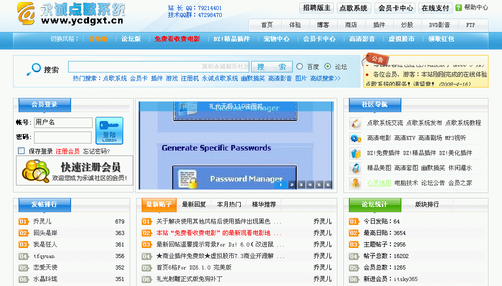Click user tfqyuan in the posting rank
Screen dimensions: 502x286
(x=44, y=256)
